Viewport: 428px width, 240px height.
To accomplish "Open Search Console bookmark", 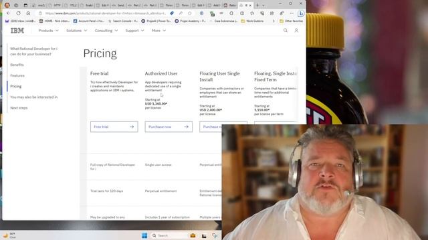I will [x=123, y=21].
